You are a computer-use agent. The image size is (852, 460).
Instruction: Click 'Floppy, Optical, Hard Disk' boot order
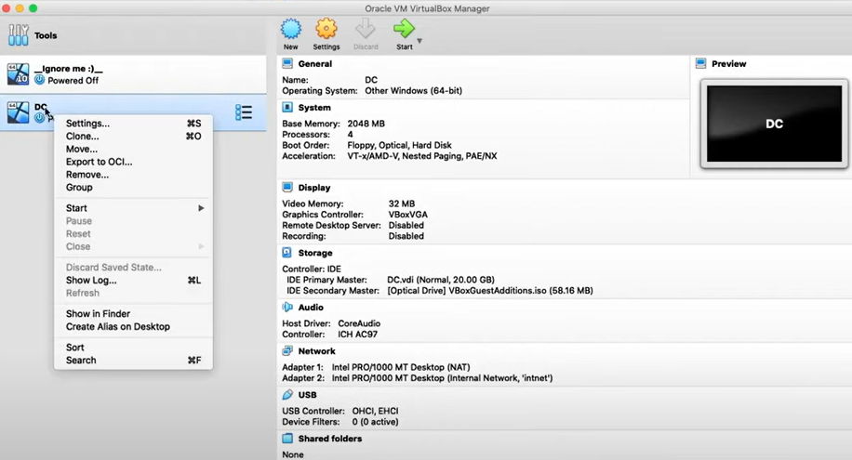399,145
